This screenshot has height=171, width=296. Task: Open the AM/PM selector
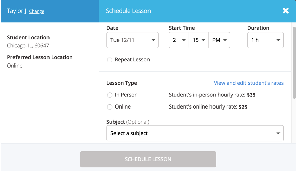point(219,40)
